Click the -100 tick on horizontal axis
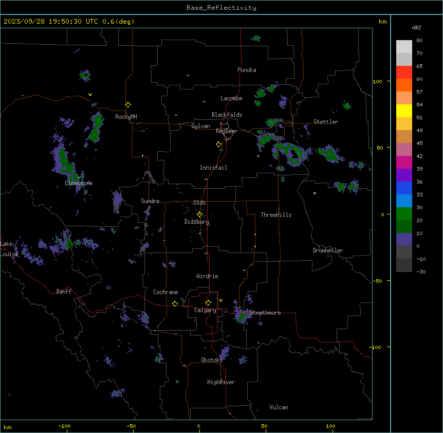443x433 pixels. (65, 426)
